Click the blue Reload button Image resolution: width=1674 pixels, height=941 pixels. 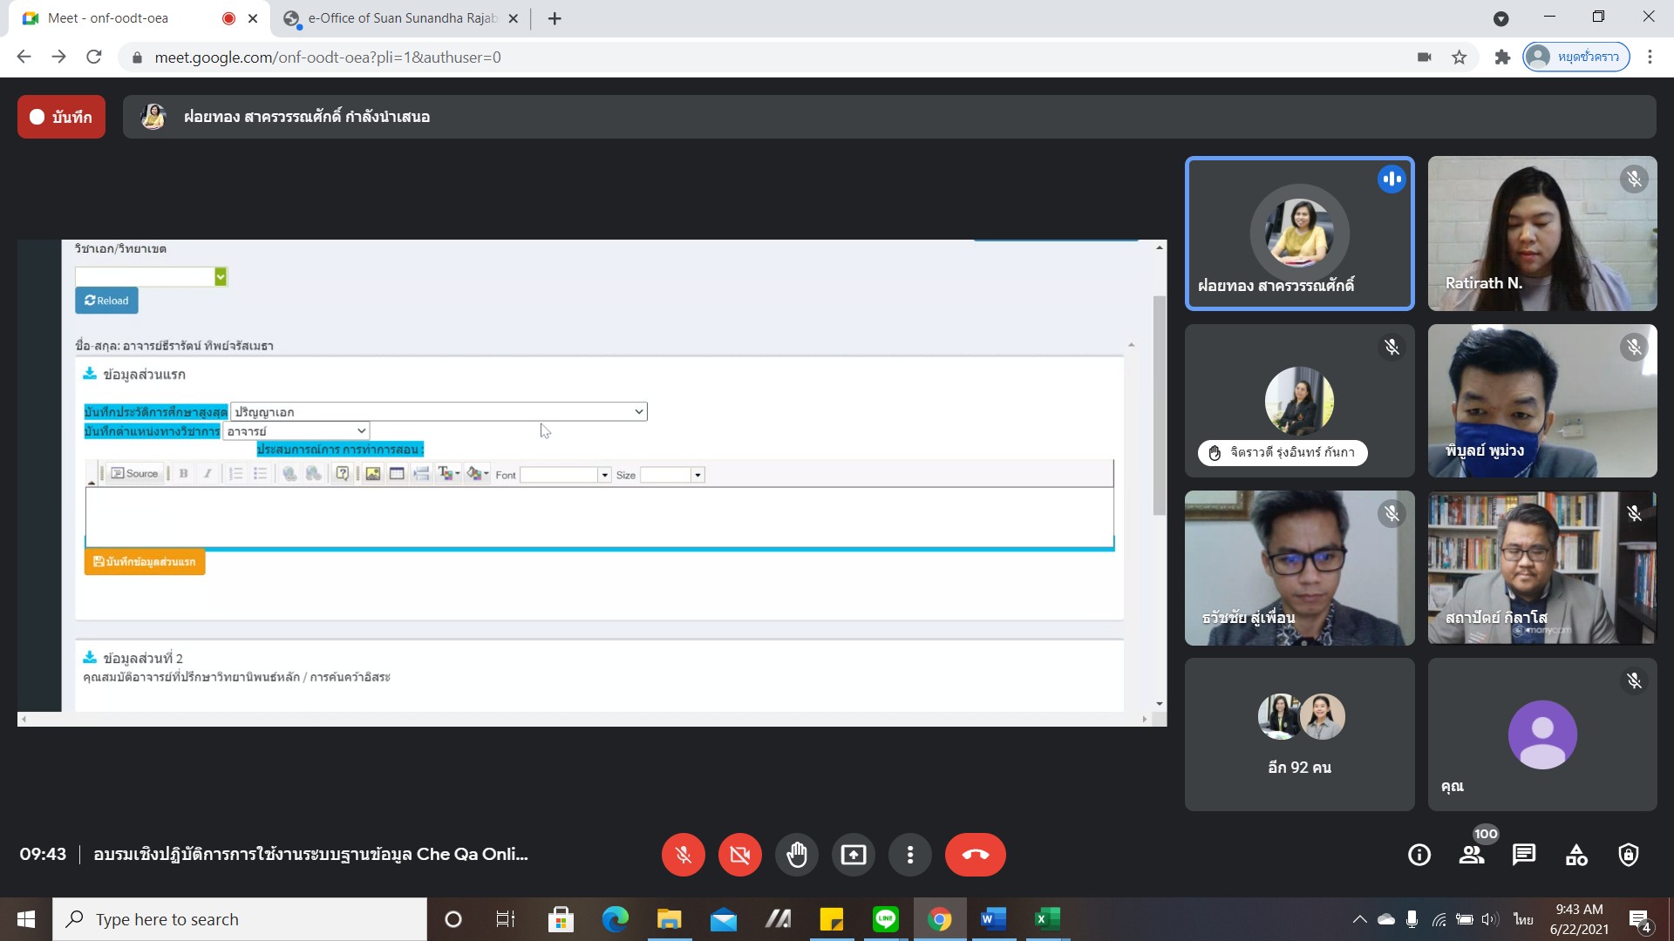pos(106,301)
